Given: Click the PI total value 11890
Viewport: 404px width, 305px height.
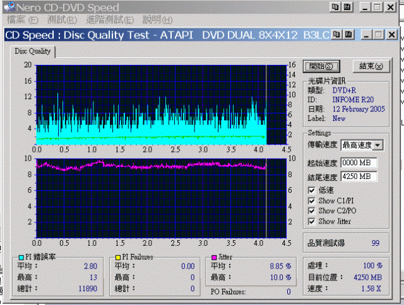Looking at the screenshot, I should tap(88, 289).
